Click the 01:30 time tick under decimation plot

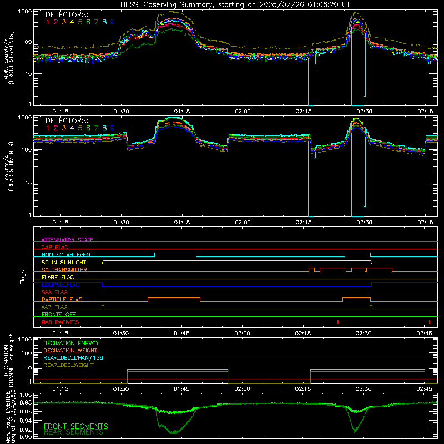coord(121,389)
